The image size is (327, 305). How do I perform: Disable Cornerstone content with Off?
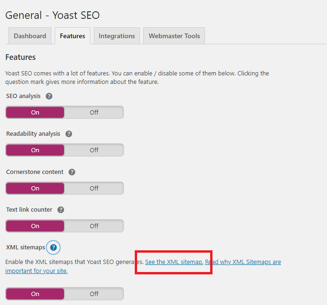point(94,188)
